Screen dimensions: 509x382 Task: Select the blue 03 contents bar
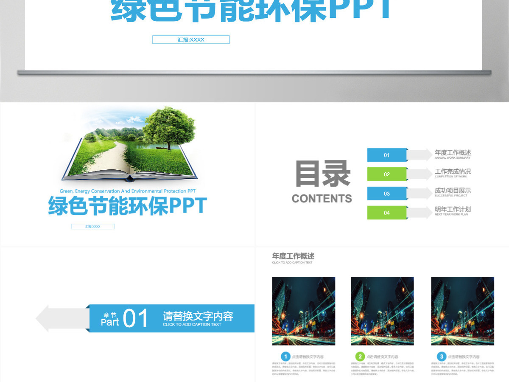[x=387, y=193]
